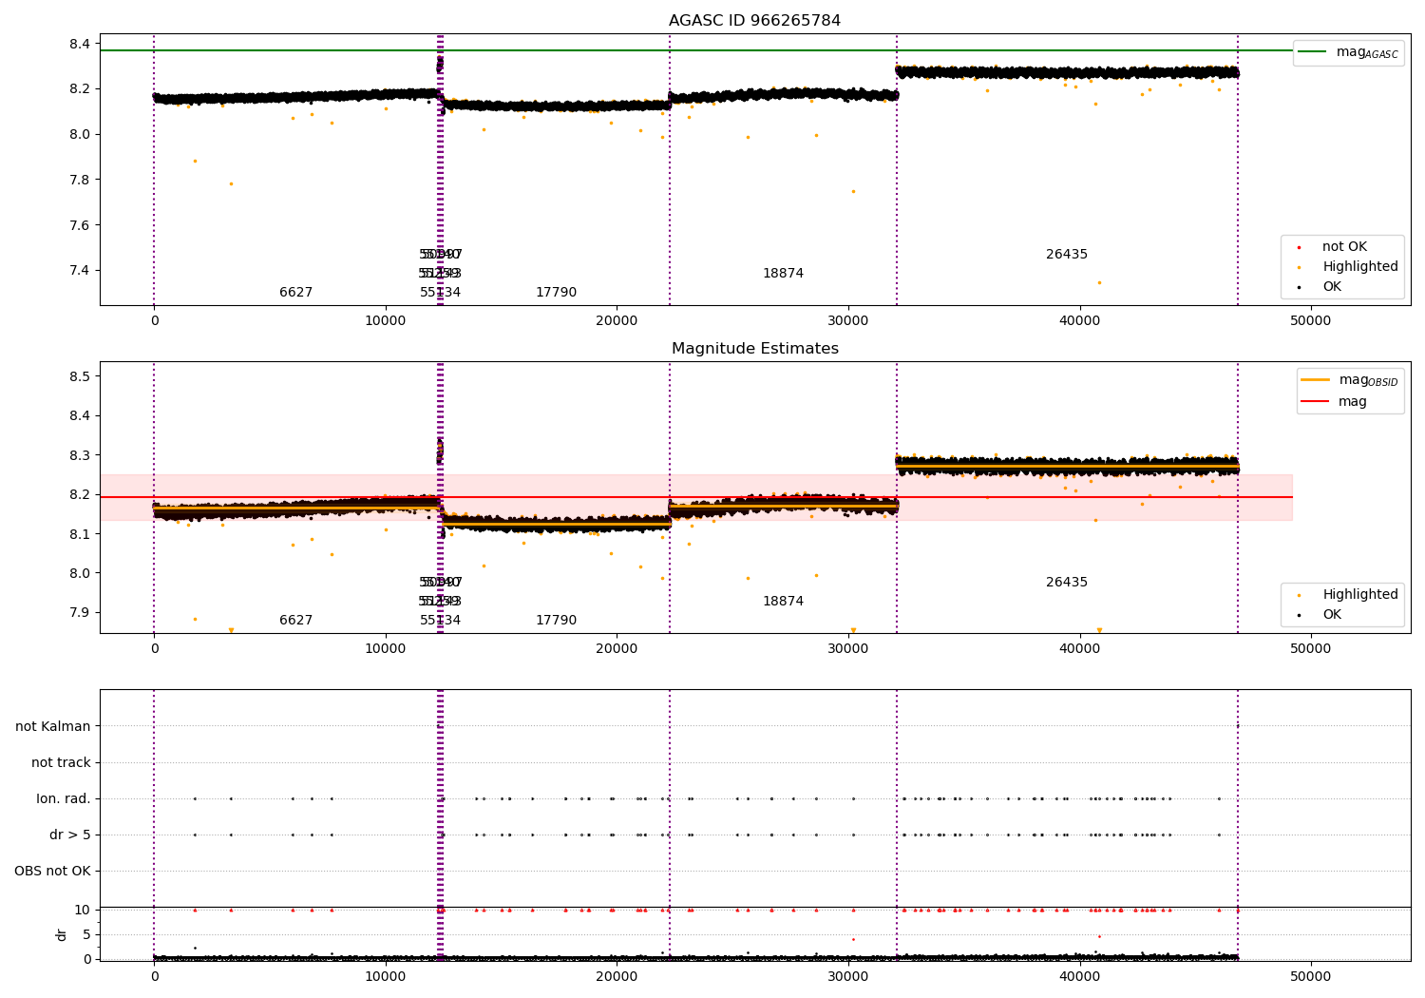1425x998 pixels.
Task: Click the 7.9 y-tick in Magnitude Estimates plot
Action: pos(80,612)
